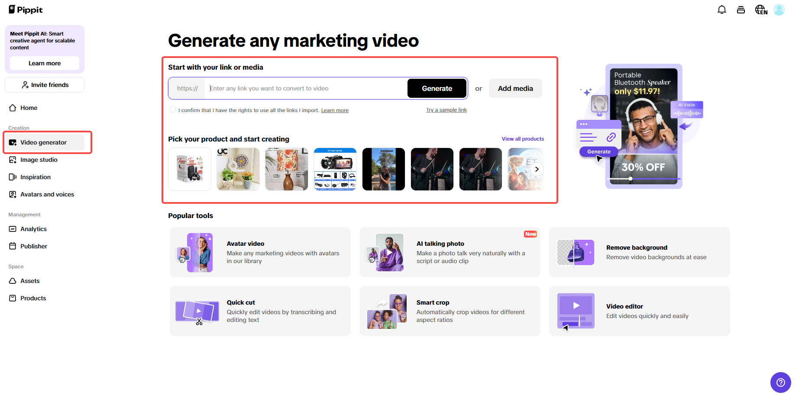Open Try a sample link
The width and height of the screenshot is (802, 405).
coord(446,109)
